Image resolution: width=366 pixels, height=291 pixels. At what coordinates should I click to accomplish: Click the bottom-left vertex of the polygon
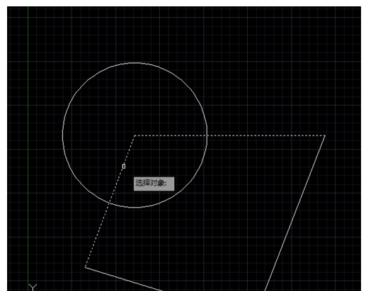point(85,267)
